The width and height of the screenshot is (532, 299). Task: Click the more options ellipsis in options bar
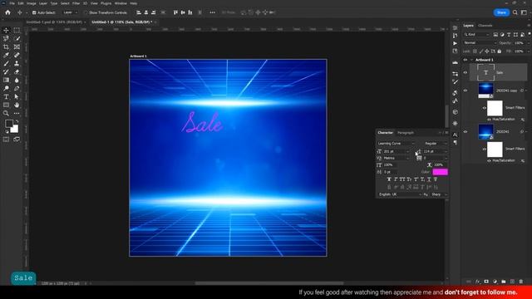pyautogui.click(x=213, y=12)
